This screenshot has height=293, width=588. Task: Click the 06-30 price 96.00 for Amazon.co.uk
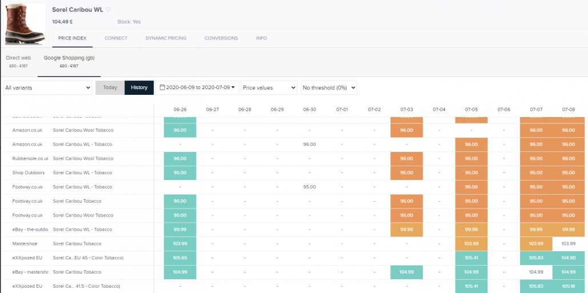tap(309, 145)
